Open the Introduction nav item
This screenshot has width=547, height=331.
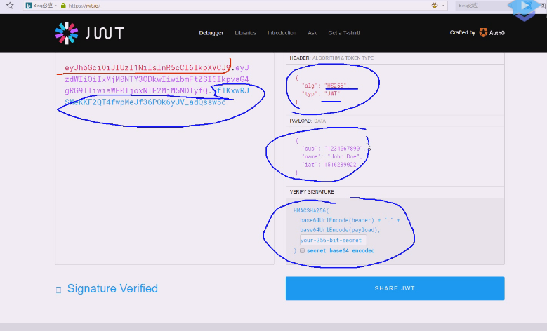click(x=282, y=33)
